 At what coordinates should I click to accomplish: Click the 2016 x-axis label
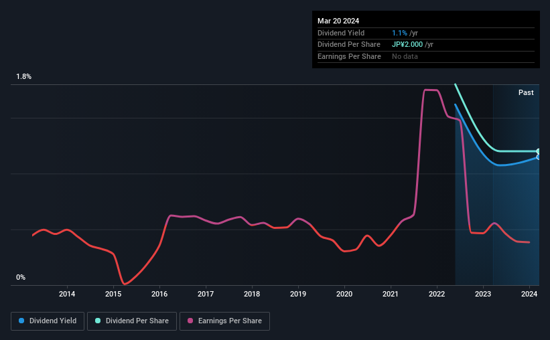click(x=159, y=294)
